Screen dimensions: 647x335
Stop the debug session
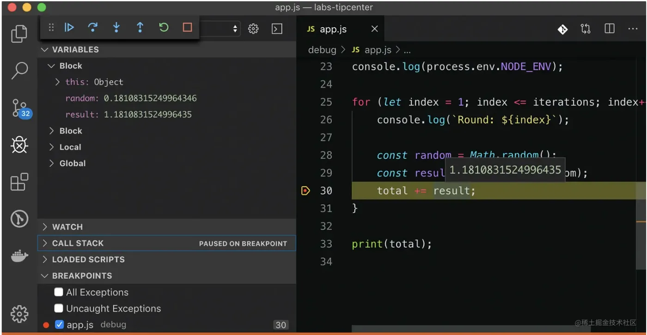187,28
